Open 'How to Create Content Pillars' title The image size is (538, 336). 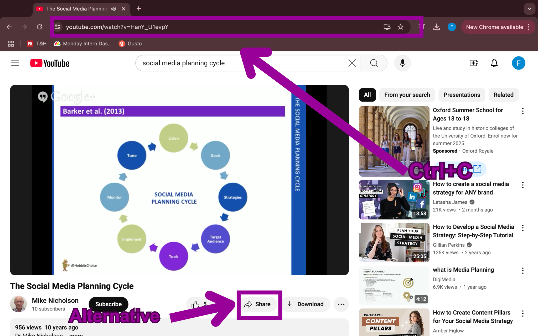pos(473,317)
